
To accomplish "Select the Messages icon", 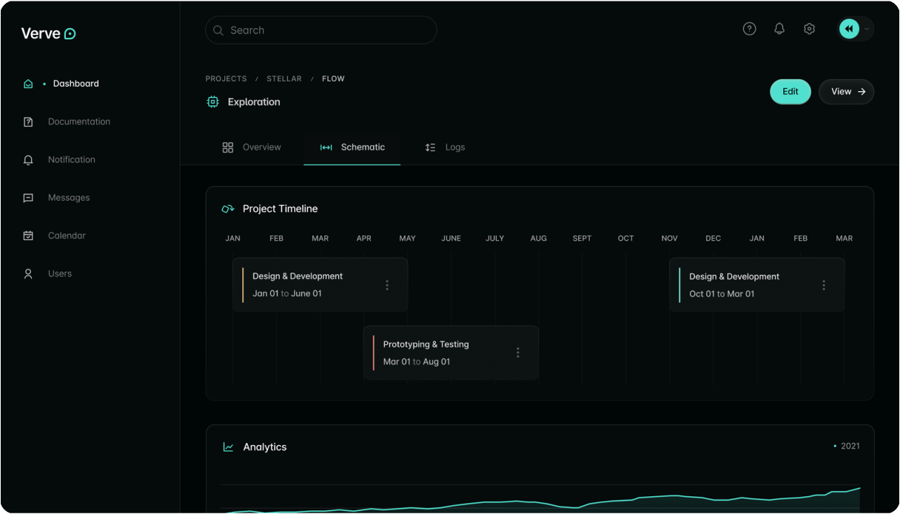I will [x=28, y=197].
